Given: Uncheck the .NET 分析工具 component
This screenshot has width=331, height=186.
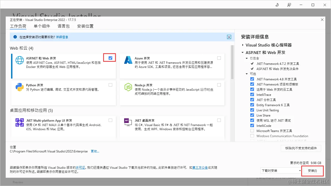Looking at the screenshot, I should click(x=252, y=100).
